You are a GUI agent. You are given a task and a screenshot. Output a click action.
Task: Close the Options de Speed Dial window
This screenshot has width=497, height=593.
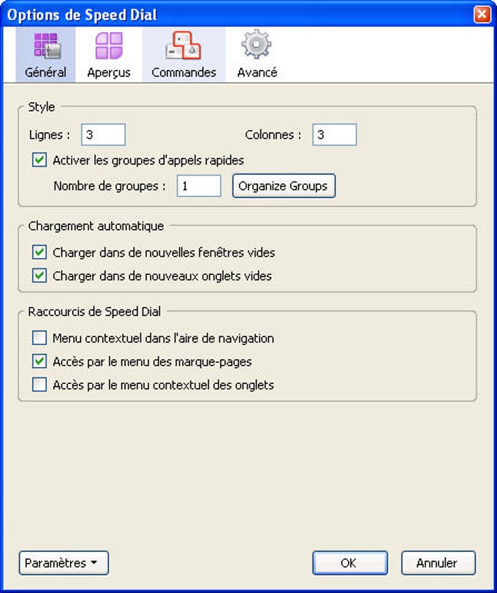(x=482, y=15)
